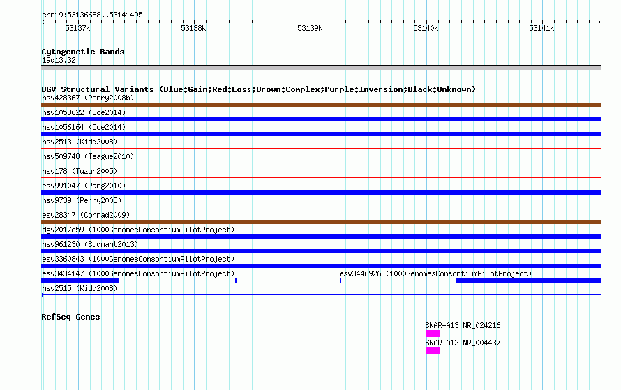Click SNAR-A12|NR_004437 gene label
The width and height of the screenshot is (621, 390).
[463, 343]
